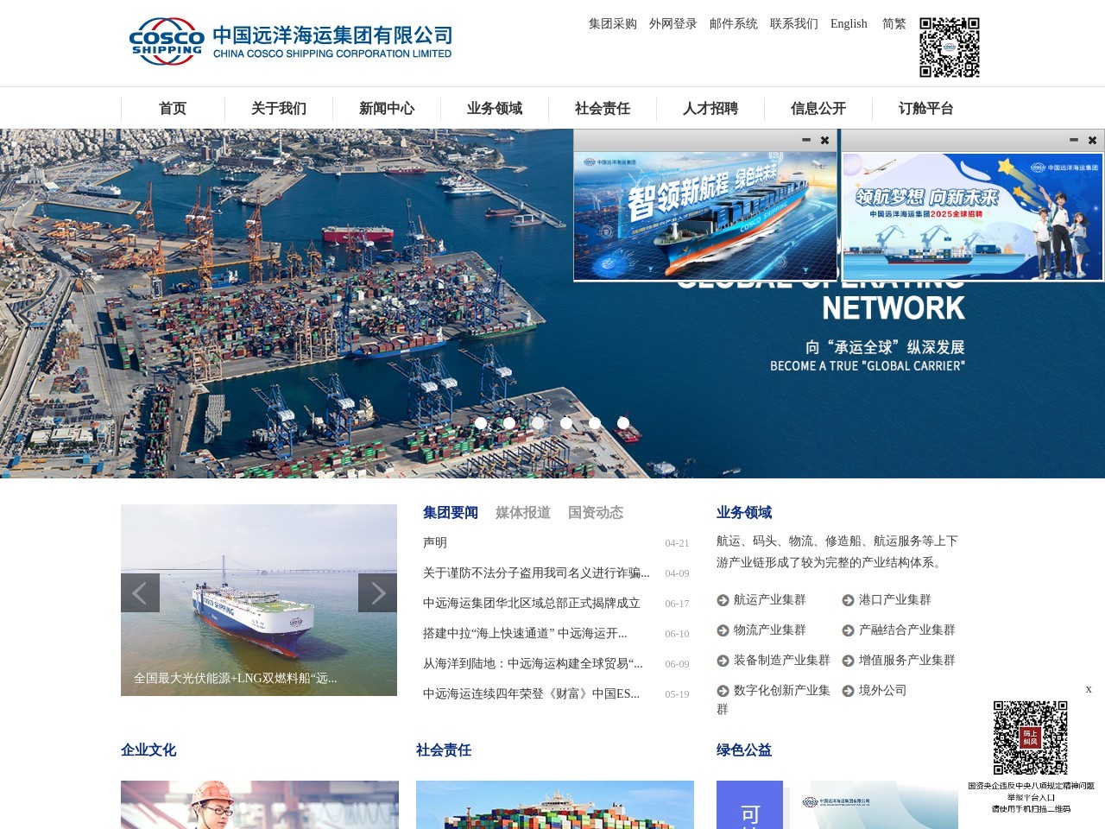The height and width of the screenshot is (829, 1105).
Task: Select the fifth banner carousel dot
Action: coord(595,423)
